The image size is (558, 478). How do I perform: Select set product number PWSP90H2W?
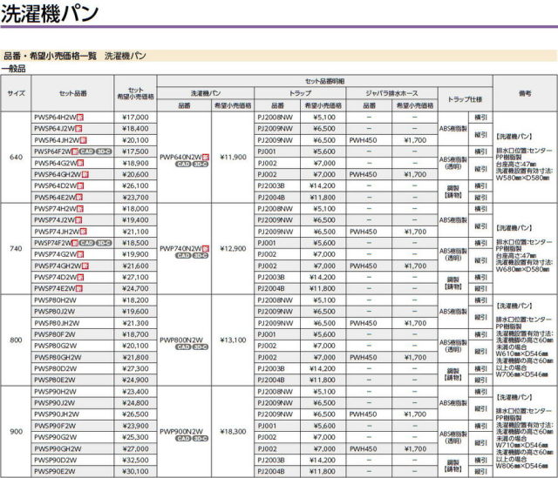pyautogui.click(x=55, y=392)
